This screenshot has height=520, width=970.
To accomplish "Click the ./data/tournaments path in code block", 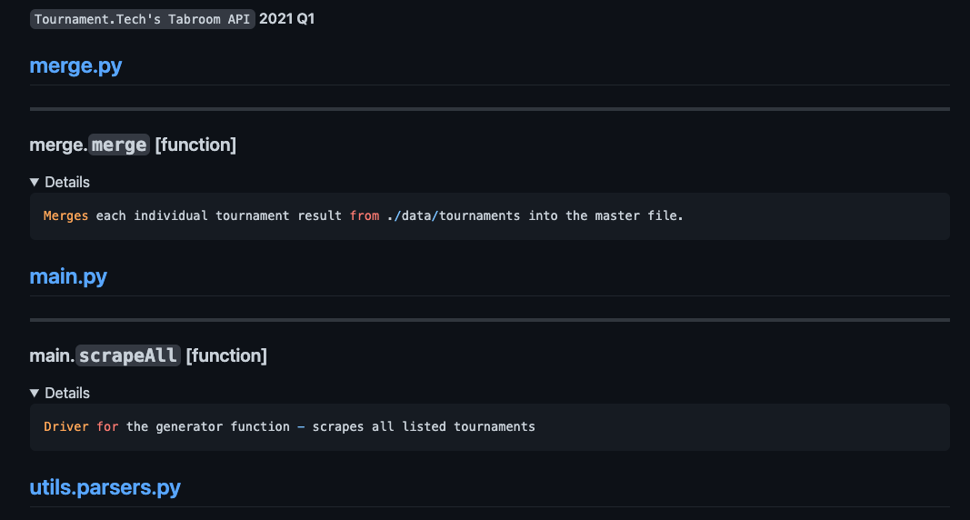I will click(454, 215).
